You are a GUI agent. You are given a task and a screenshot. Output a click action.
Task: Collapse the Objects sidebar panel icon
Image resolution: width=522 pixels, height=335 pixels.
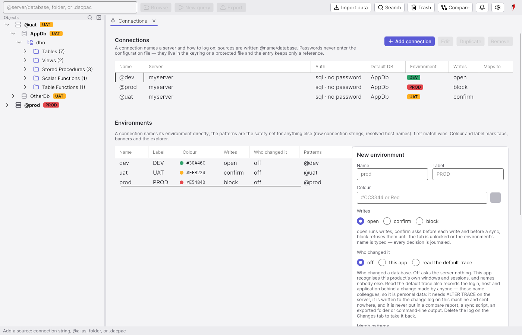pos(99,17)
